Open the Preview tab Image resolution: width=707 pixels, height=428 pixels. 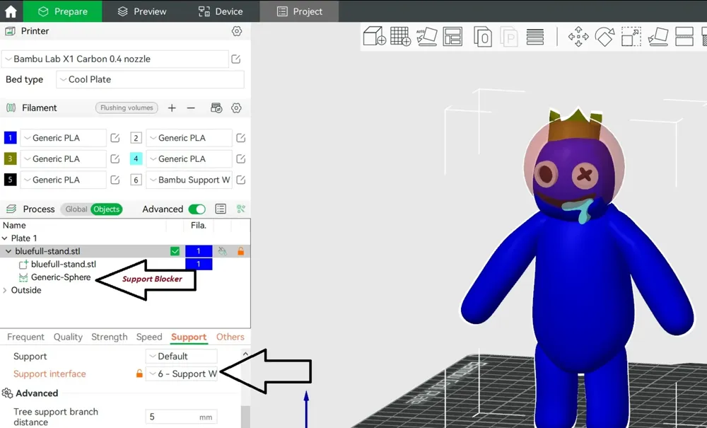tap(141, 11)
